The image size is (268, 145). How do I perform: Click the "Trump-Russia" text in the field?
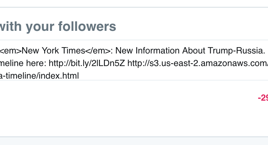point(237,50)
